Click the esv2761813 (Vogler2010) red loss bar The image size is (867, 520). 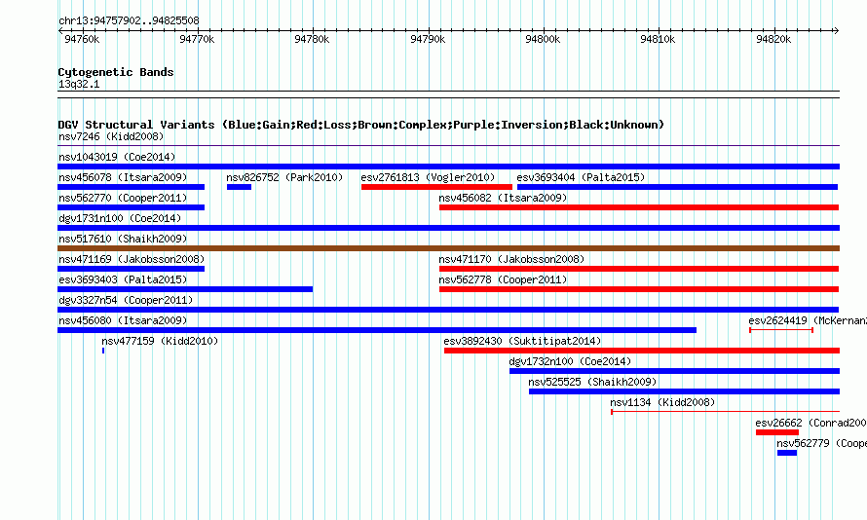click(436, 187)
